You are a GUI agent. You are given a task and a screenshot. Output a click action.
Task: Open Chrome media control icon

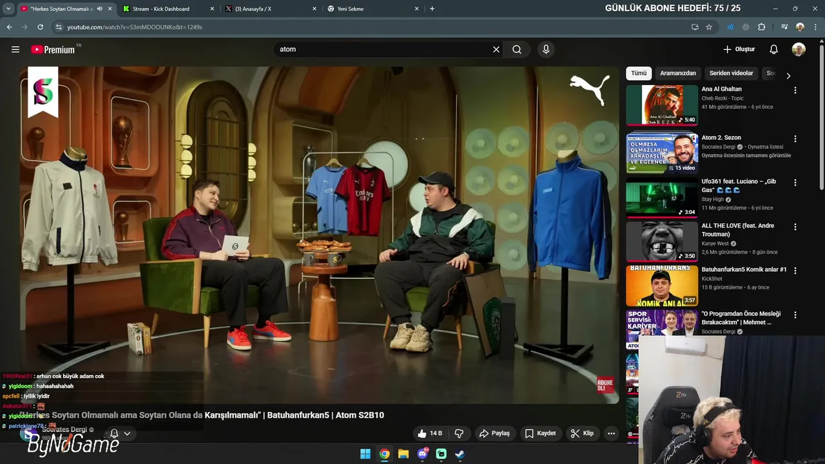pos(784,27)
